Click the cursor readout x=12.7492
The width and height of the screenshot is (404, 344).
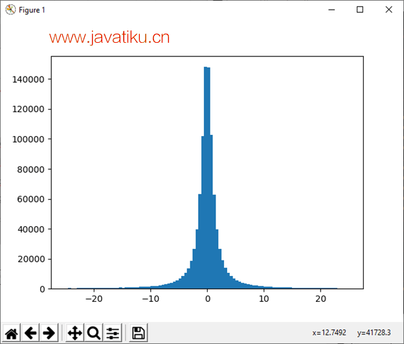330,333
